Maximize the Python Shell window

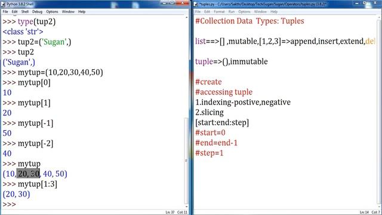coord(172,3)
